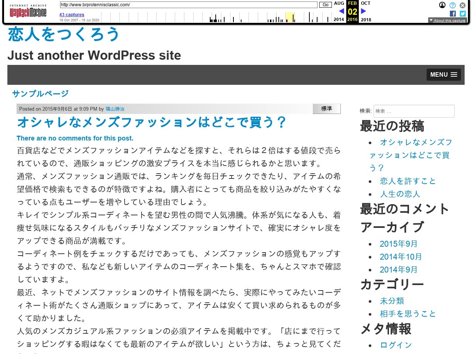
Task: Open the サンプルページ menu item
Action: [40, 94]
